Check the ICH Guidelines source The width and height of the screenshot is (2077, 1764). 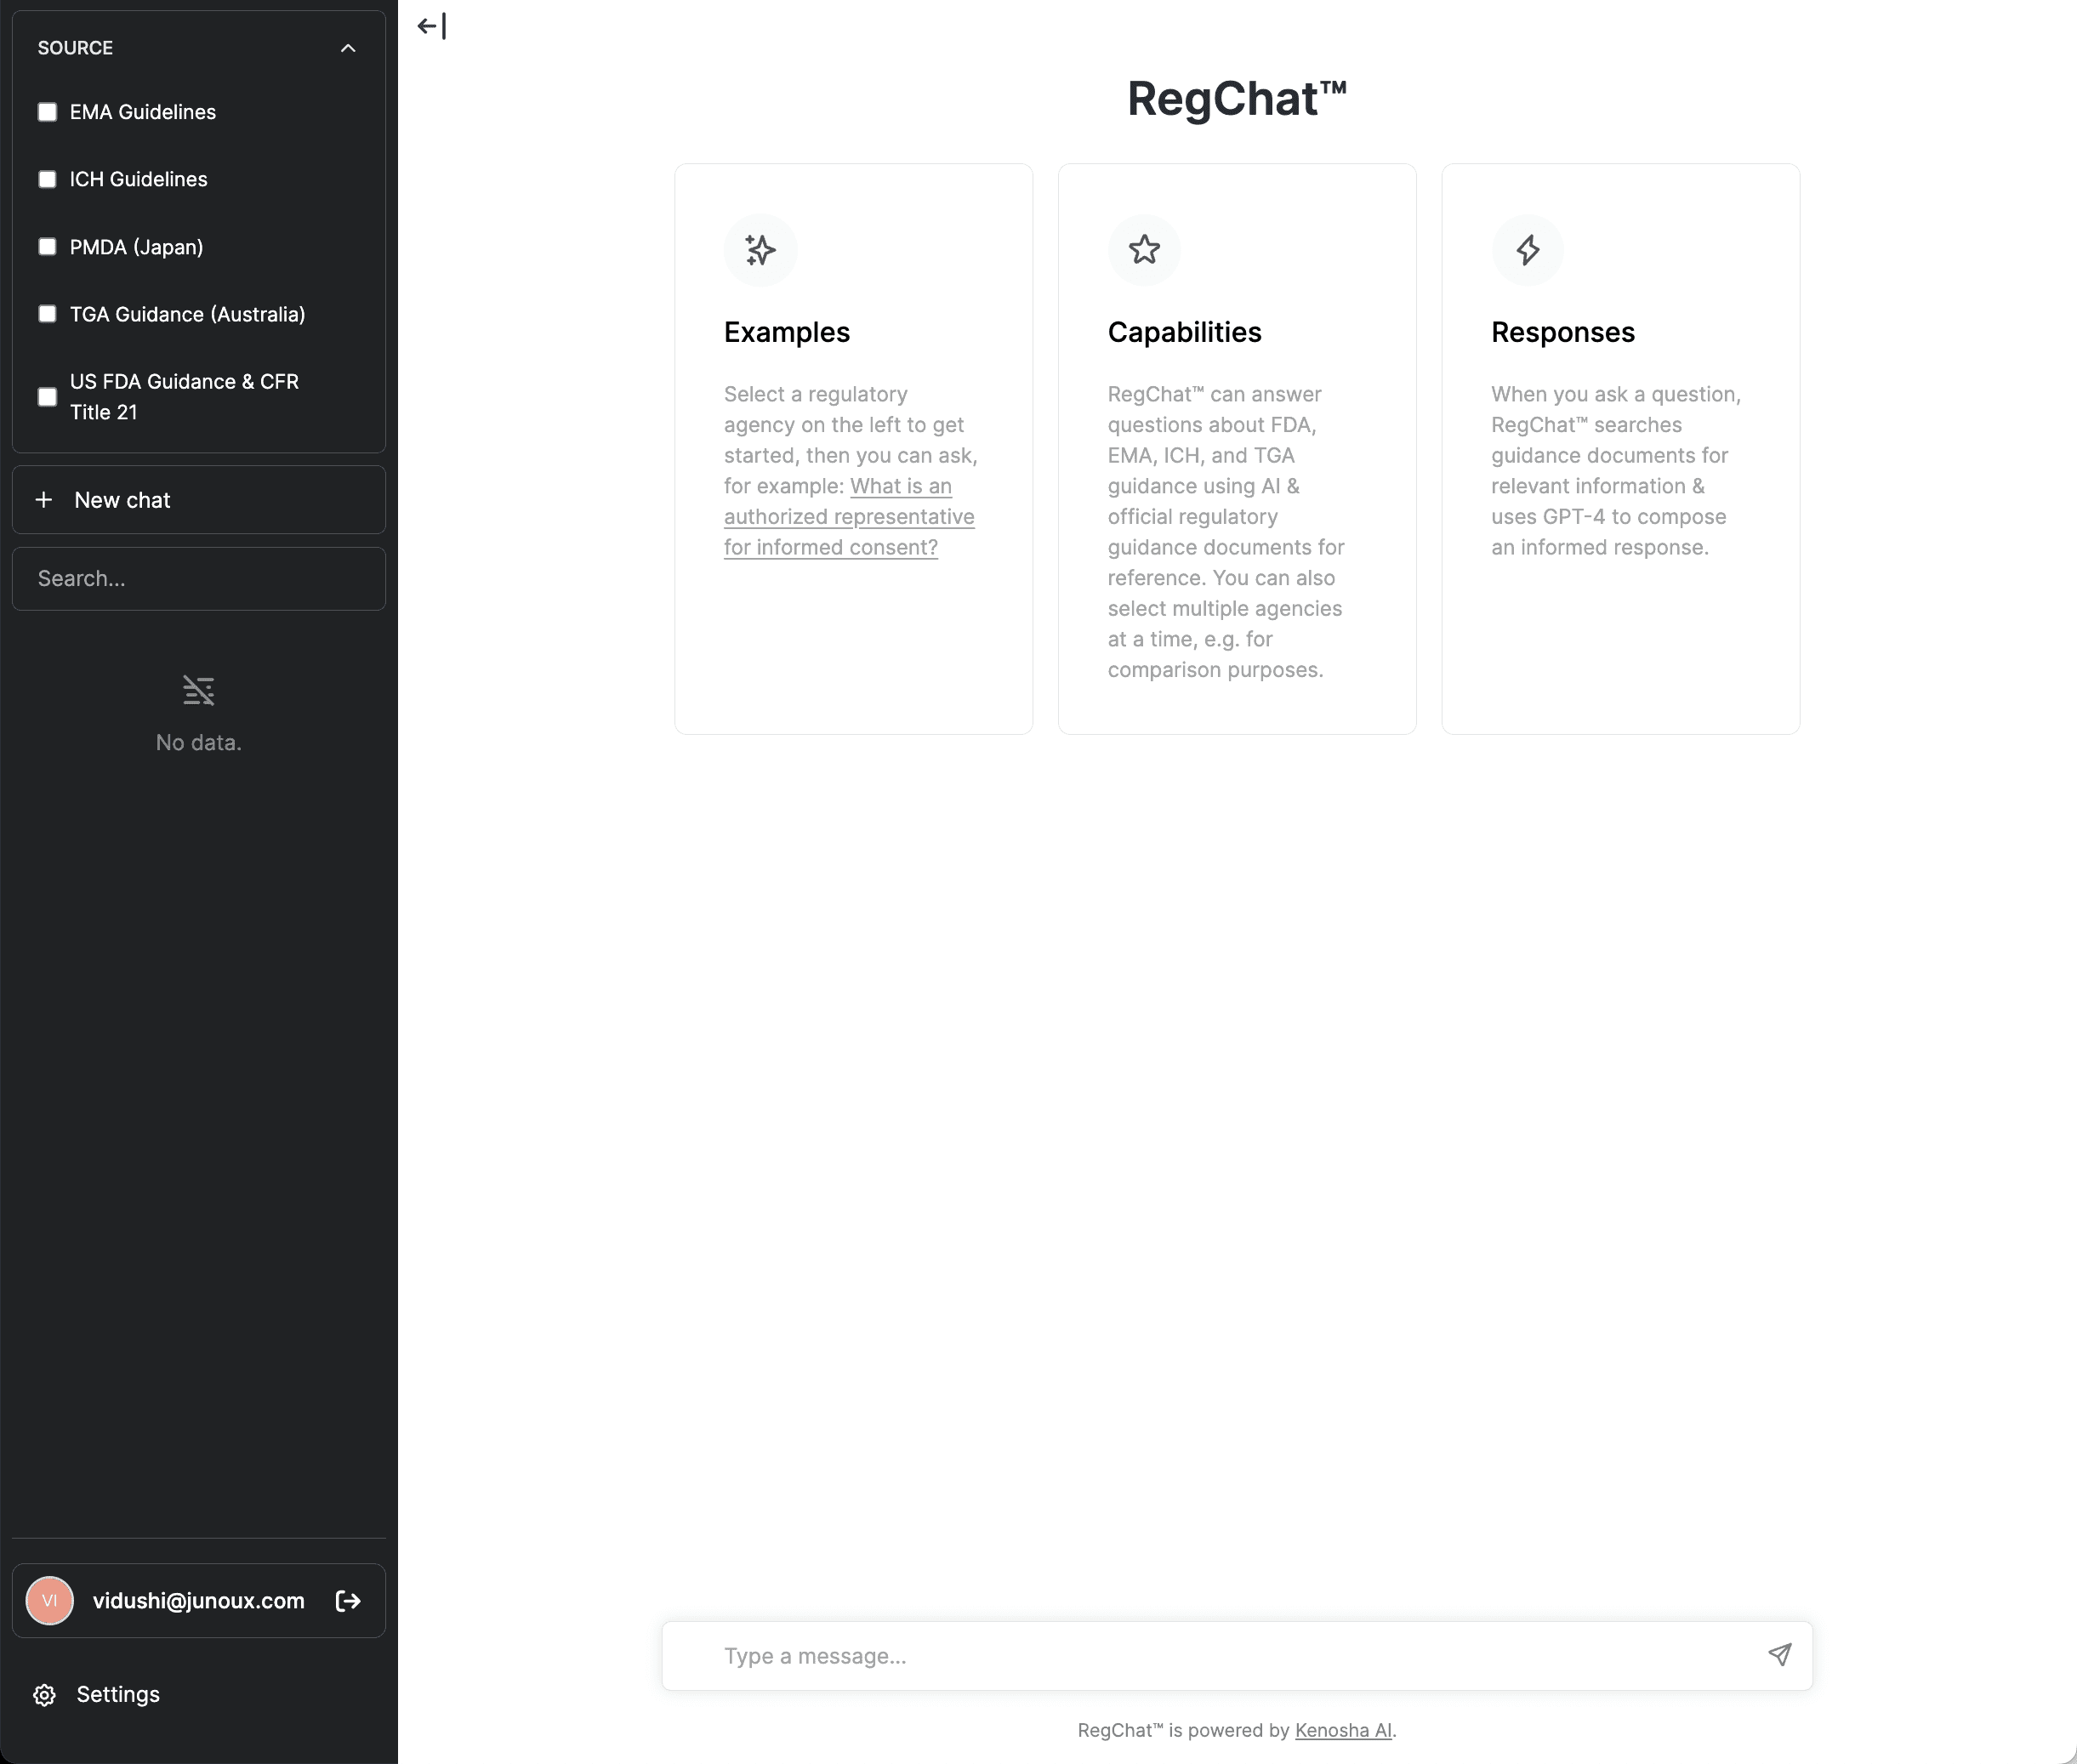pyautogui.click(x=47, y=179)
